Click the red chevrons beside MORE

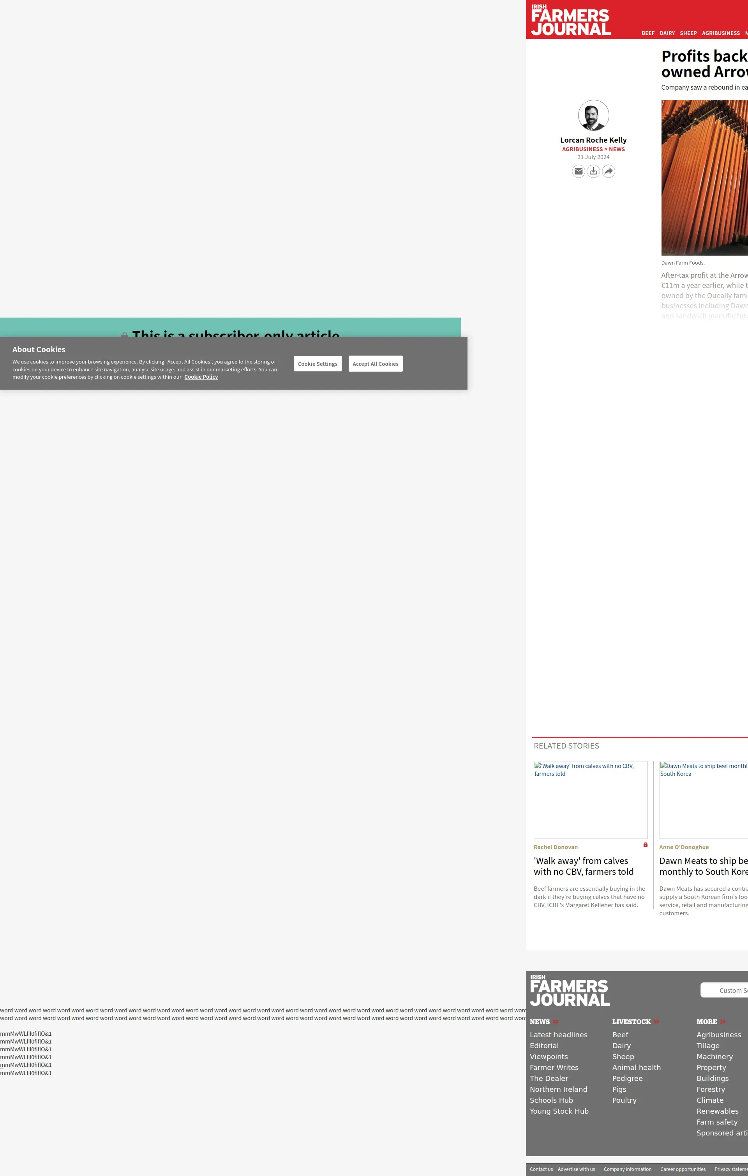(x=723, y=1022)
